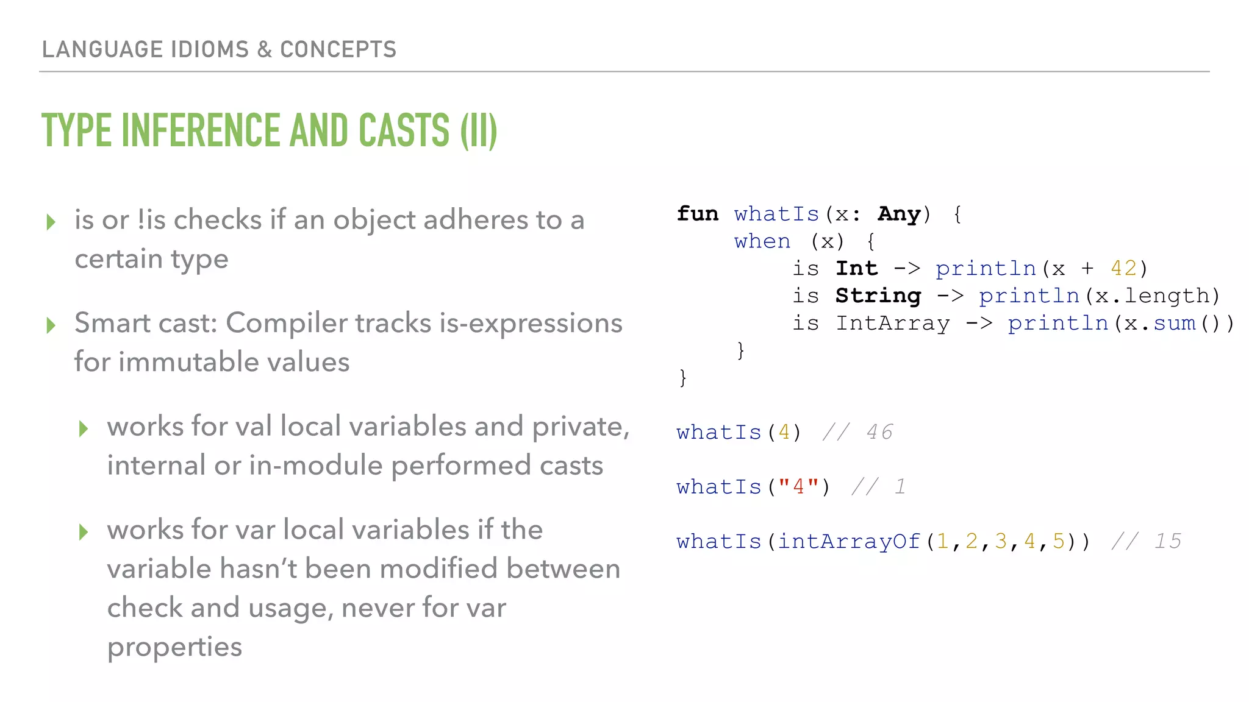
Task: Click the 'LANGUAGE IDIOMS & CONCEPTS' header text
Action: (219, 49)
